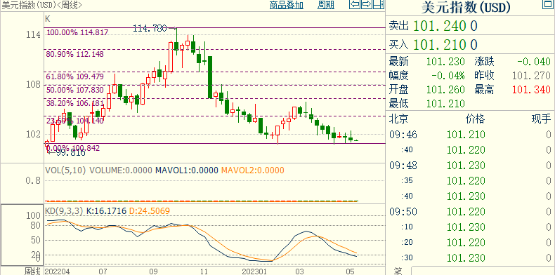The height and width of the screenshot is (275, 555).
Task: Click the 99.816 low price marker
Action: pyautogui.click(x=69, y=153)
